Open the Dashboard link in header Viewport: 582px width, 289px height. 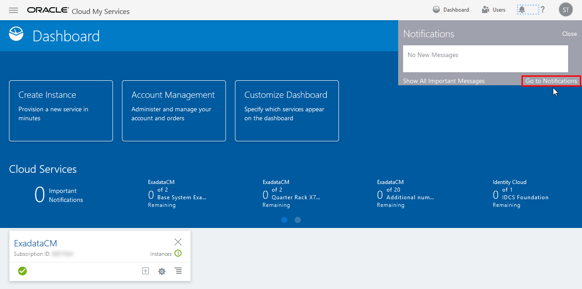[x=451, y=10]
